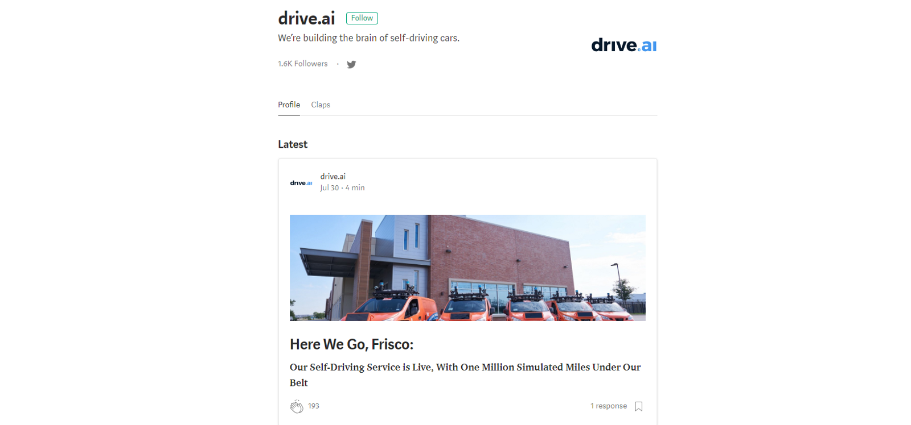Image resolution: width=911 pixels, height=425 pixels.
Task: View the 1.6K Followers list
Action: 303,64
